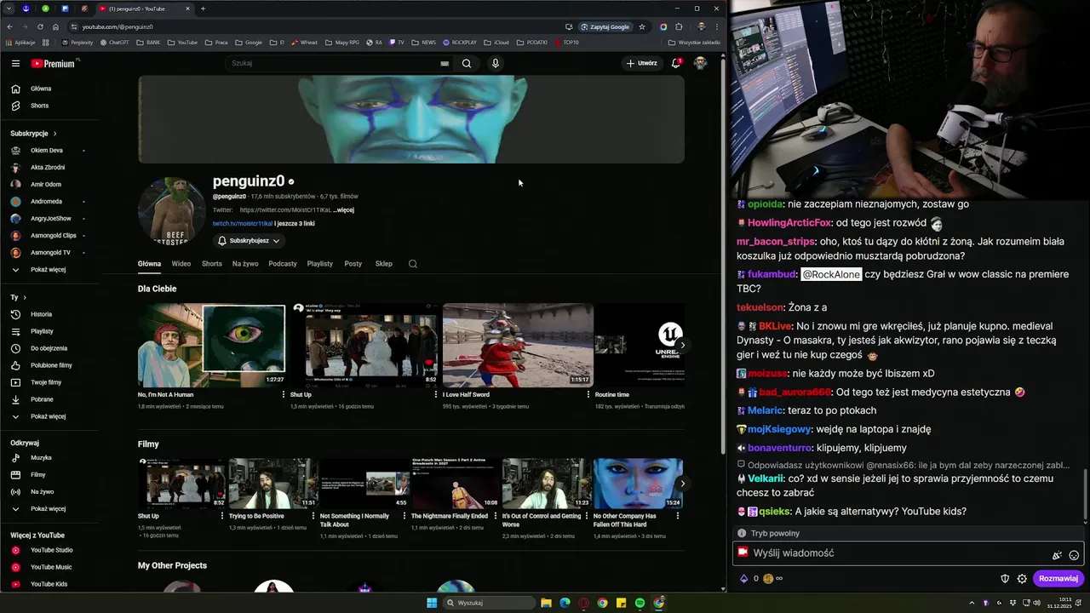Open the Twitch chat shield moderation icon
1090x613 pixels.
pyautogui.click(x=1005, y=579)
